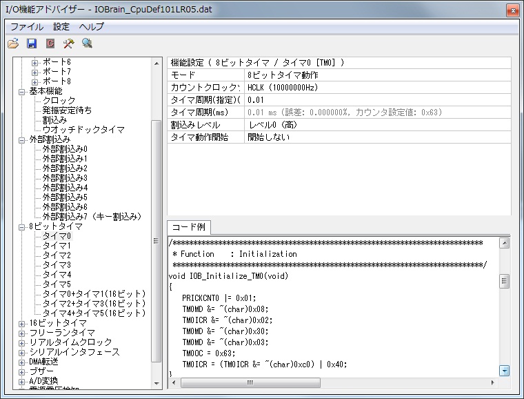Click the tree panel vertical scrollbar thumb
The image size is (524, 399).
pos(156,241)
